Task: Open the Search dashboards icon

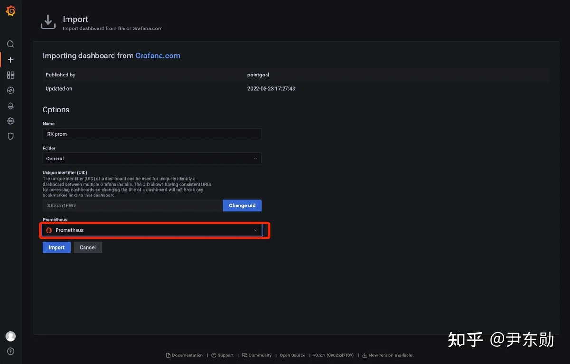Action: (x=10, y=44)
